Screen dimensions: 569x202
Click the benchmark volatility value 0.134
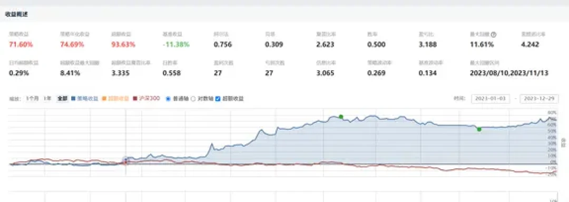tap(427, 73)
